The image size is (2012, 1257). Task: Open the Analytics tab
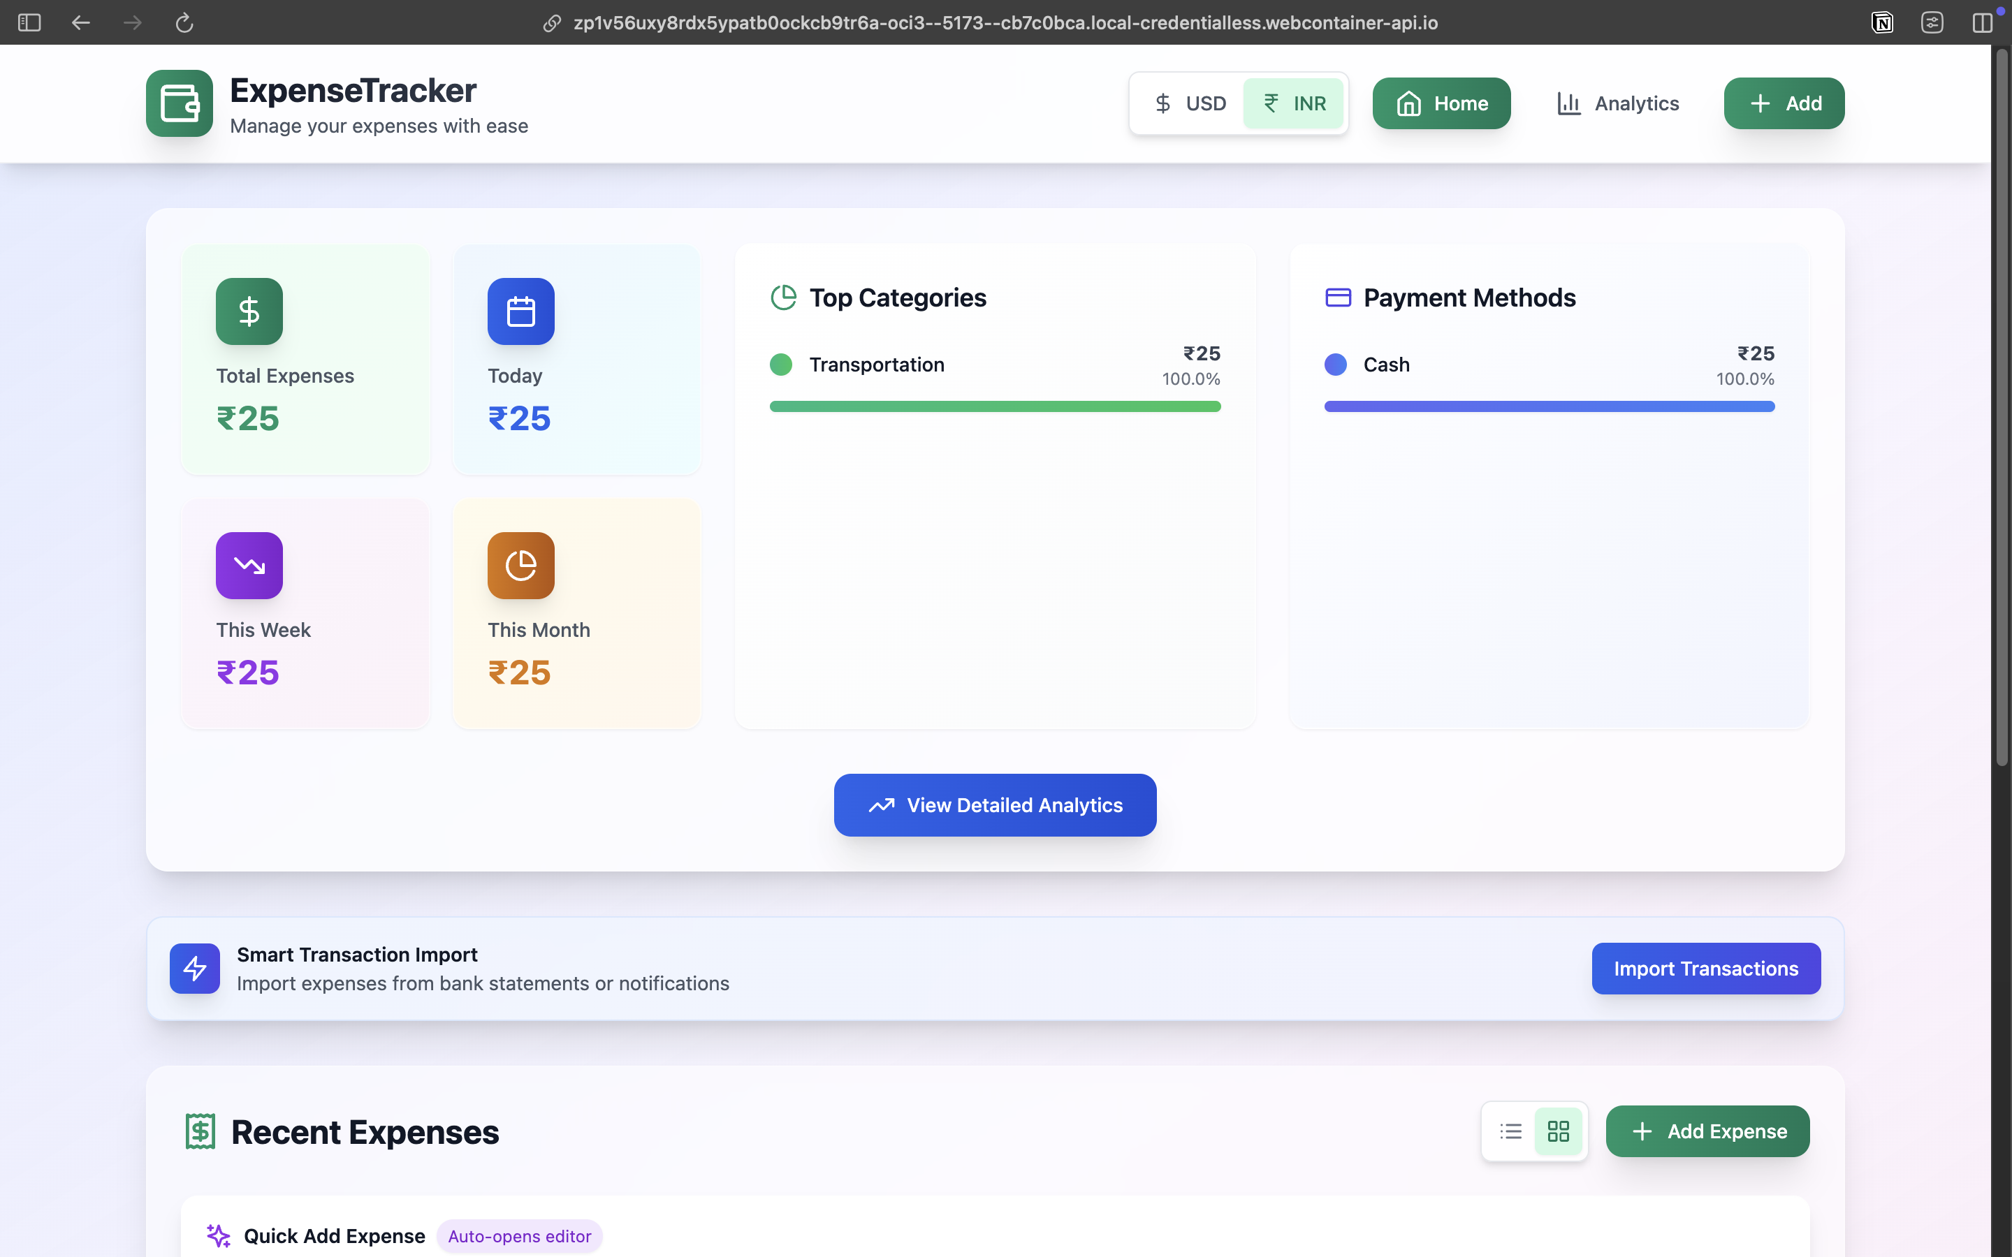[x=1617, y=103]
